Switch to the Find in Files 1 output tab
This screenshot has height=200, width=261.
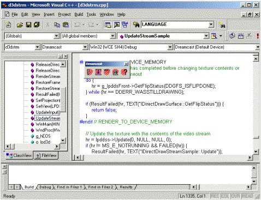(69, 187)
